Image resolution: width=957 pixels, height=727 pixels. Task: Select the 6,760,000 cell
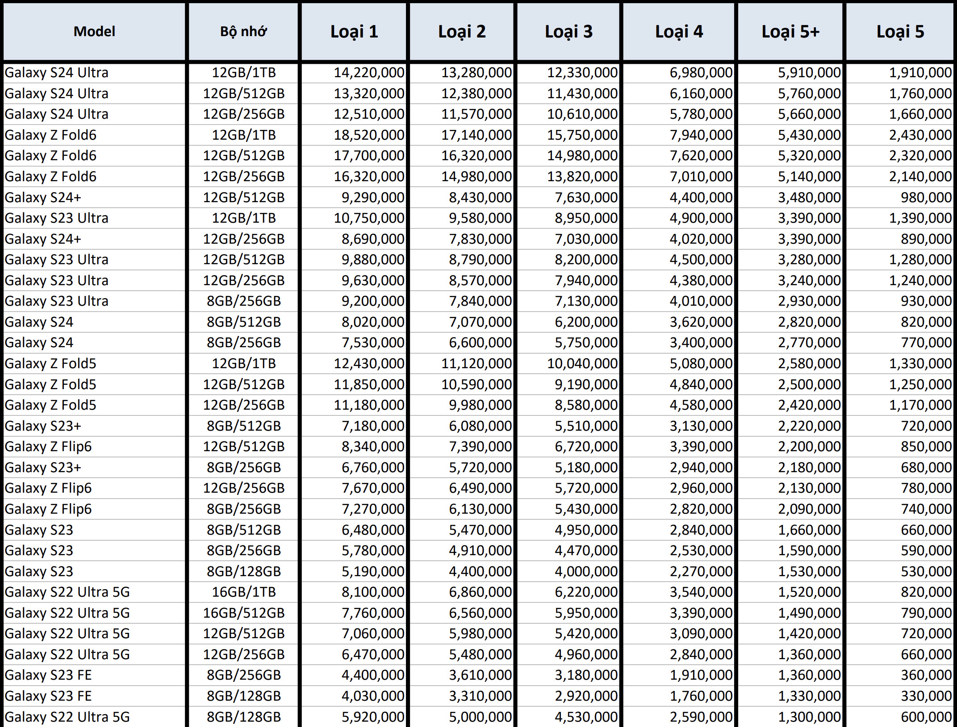[354, 467]
